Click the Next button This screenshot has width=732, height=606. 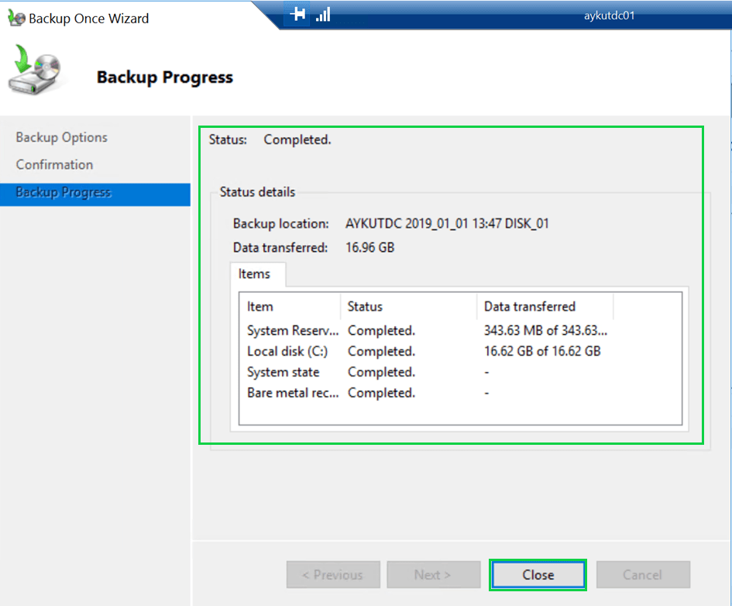[432, 575]
